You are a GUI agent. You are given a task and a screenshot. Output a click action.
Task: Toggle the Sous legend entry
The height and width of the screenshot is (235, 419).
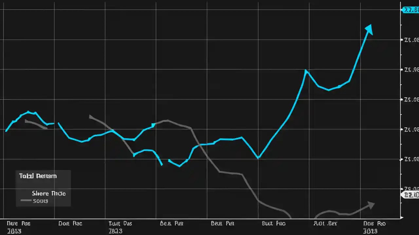pos(40,201)
